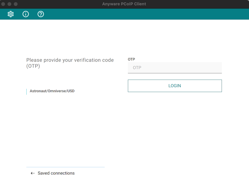249x191 pixels.
Task: Open settings via the gear icon
Action: [11, 14]
